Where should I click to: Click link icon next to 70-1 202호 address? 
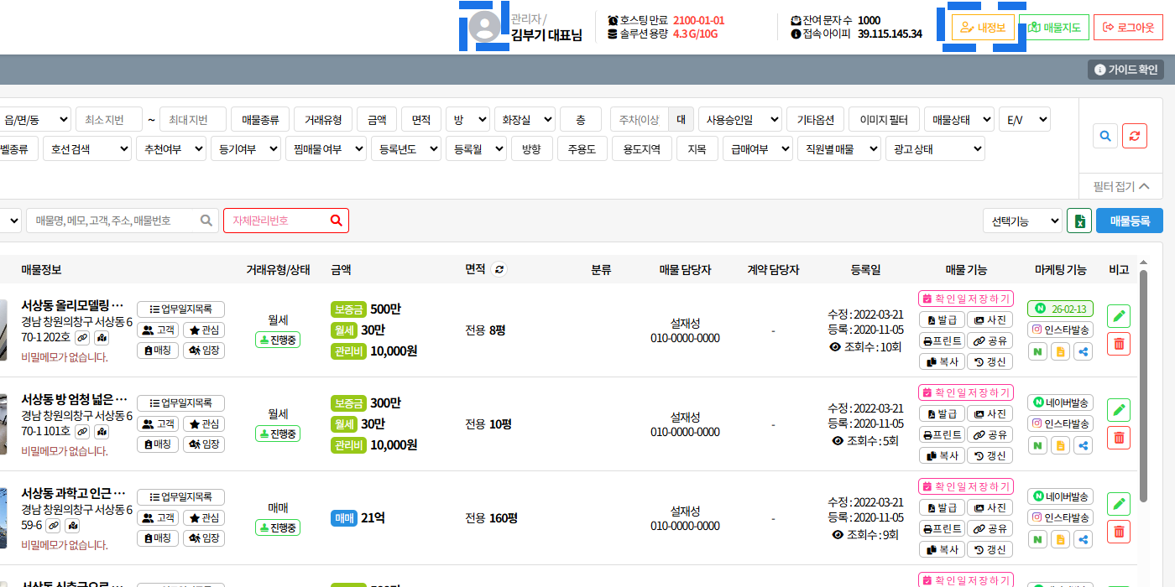[81, 338]
